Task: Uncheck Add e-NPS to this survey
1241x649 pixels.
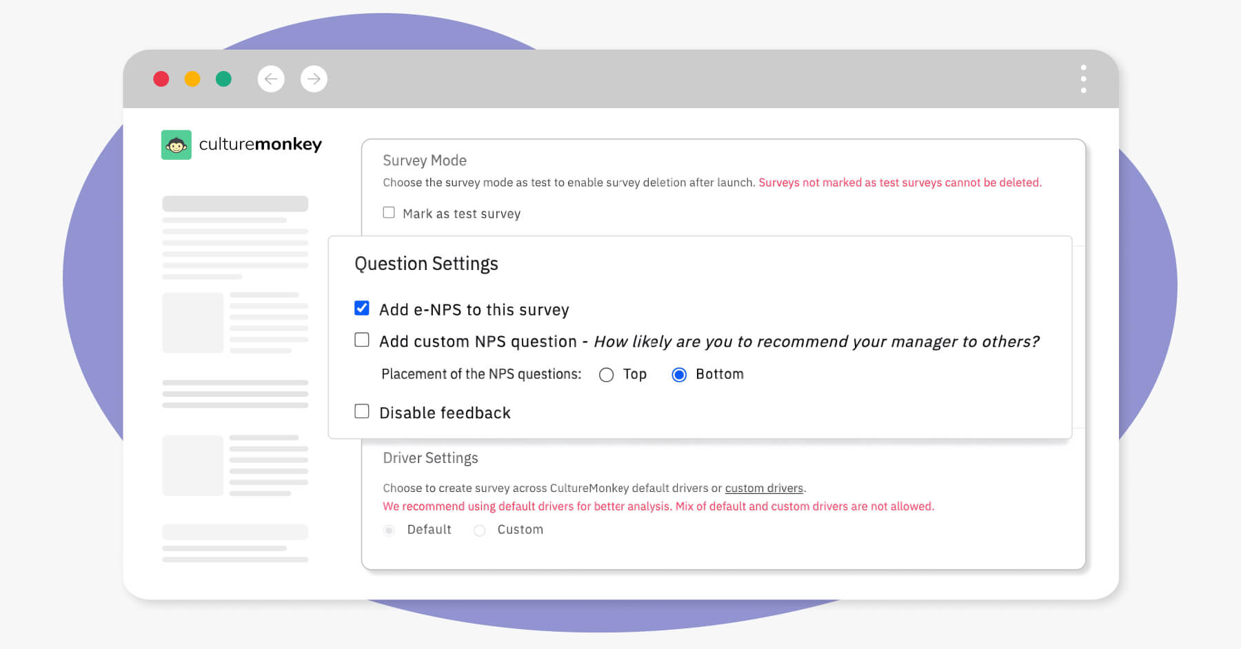Action: pyautogui.click(x=362, y=308)
